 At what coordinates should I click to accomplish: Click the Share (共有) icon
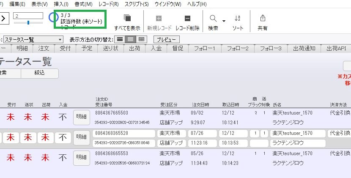pyautogui.click(x=263, y=18)
